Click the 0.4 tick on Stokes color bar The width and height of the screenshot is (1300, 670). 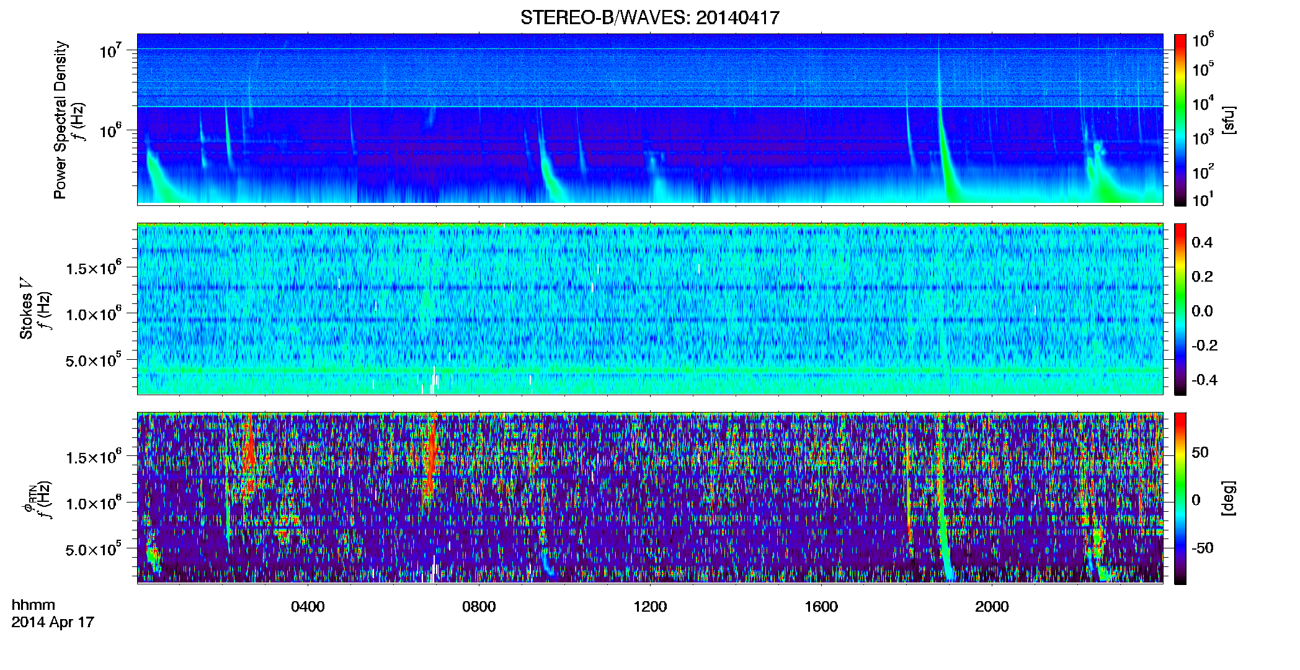1202,243
